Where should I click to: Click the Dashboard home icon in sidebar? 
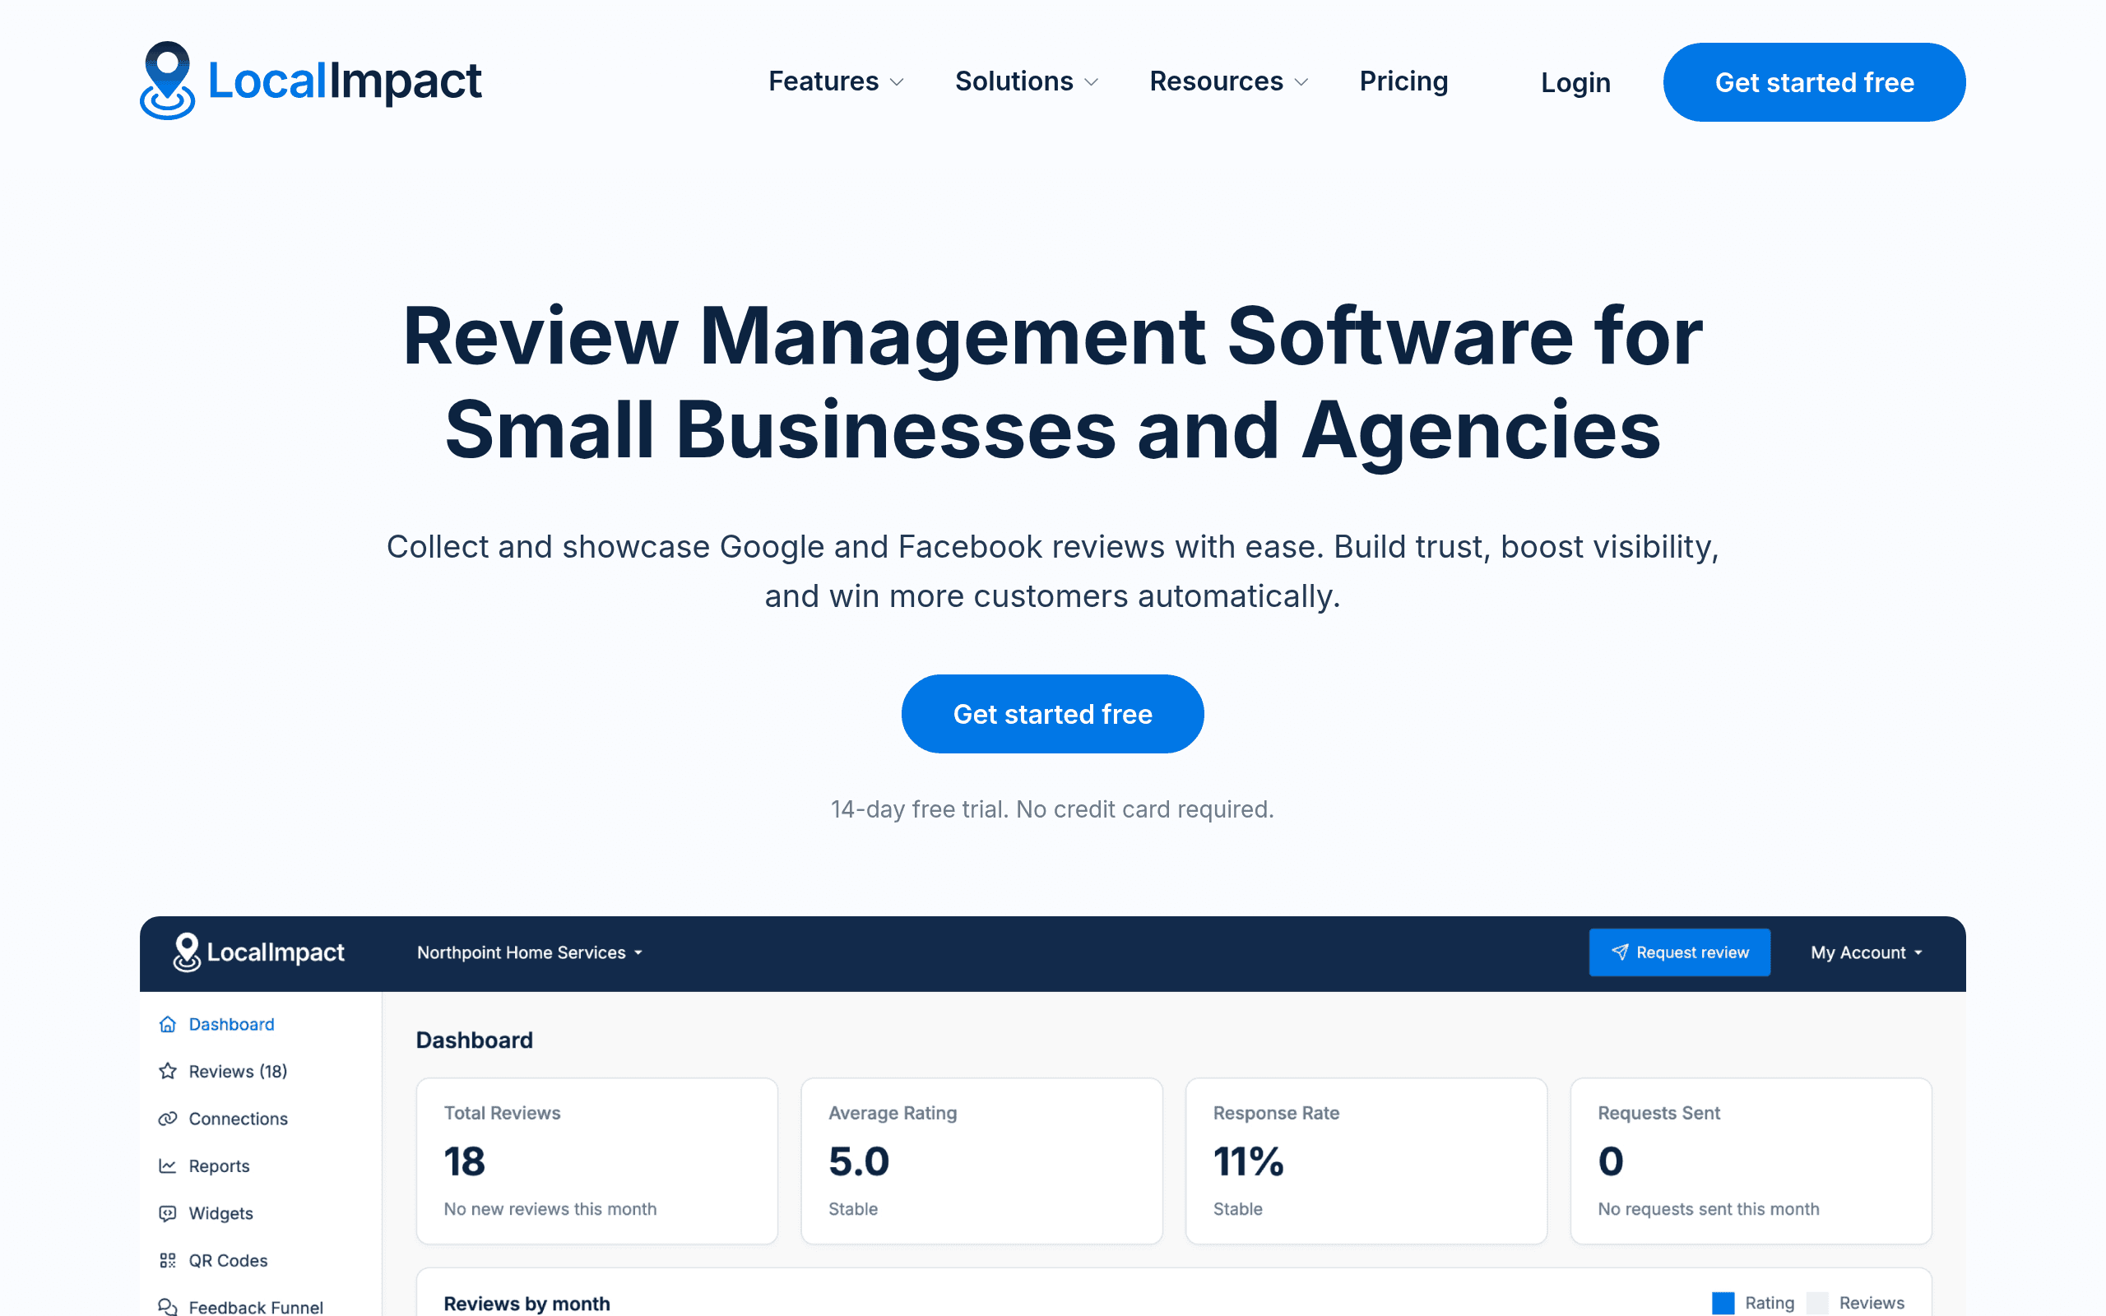coord(168,1025)
